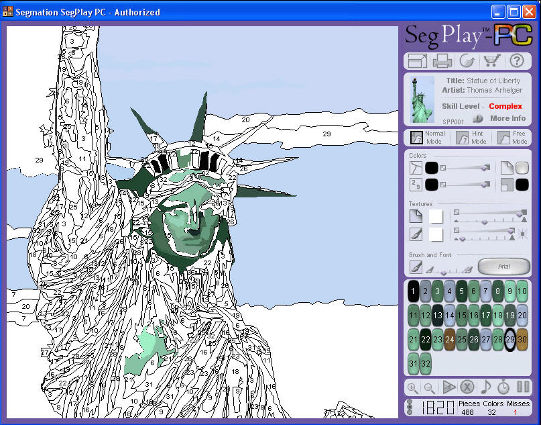Screen dimensions: 541x425
Task: Open the shopping cart store icon
Action: tap(492, 61)
